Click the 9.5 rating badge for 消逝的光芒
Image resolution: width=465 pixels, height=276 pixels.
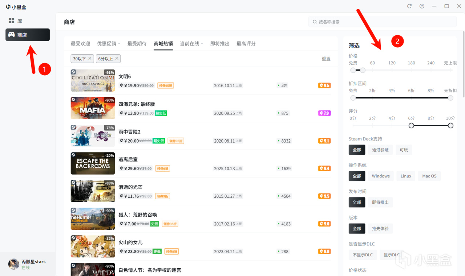[324, 196]
